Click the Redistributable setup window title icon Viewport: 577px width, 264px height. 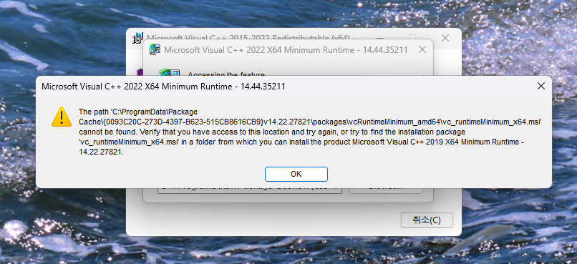click(x=138, y=38)
